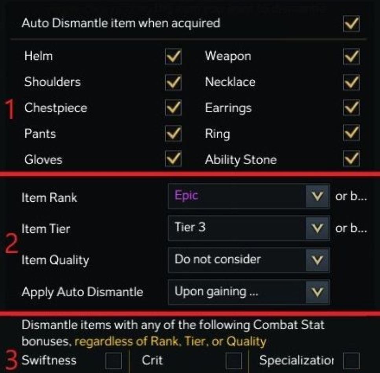Uncheck the Helm checkbox
The image size is (380, 373).
point(173,57)
